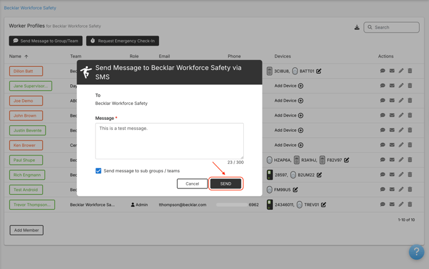Send SMS chat icon for Trevor Thompson
Screen dimensions: 429x269
pos(382,204)
